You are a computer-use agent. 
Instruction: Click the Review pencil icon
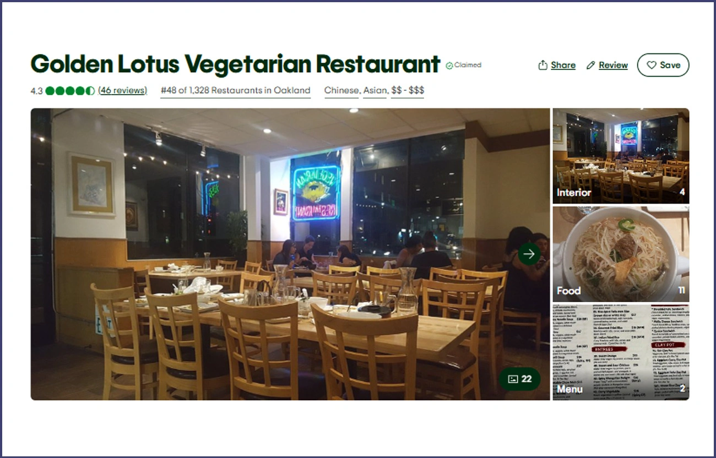(590, 65)
